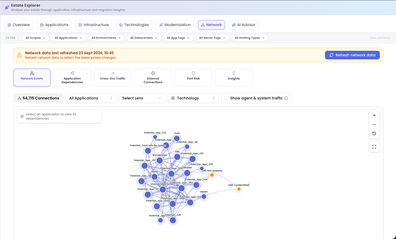Zoom out of the network graph
The image size is (396, 239).
(374, 124)
